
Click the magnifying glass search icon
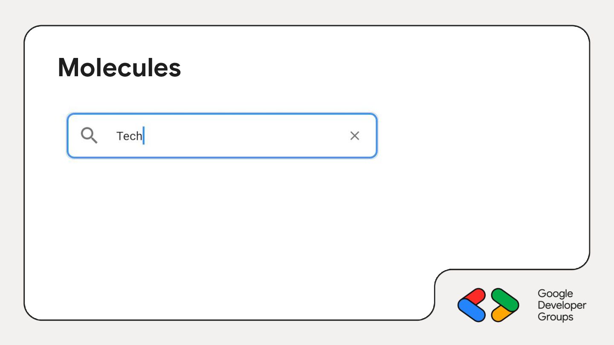click(x=89, y=135)
